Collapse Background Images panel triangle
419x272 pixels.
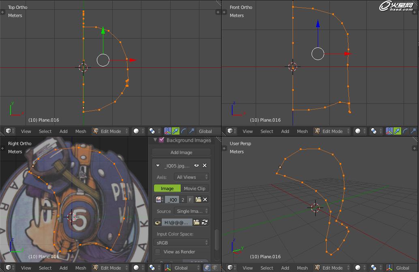pyautogui.click(x=155, y=140)
